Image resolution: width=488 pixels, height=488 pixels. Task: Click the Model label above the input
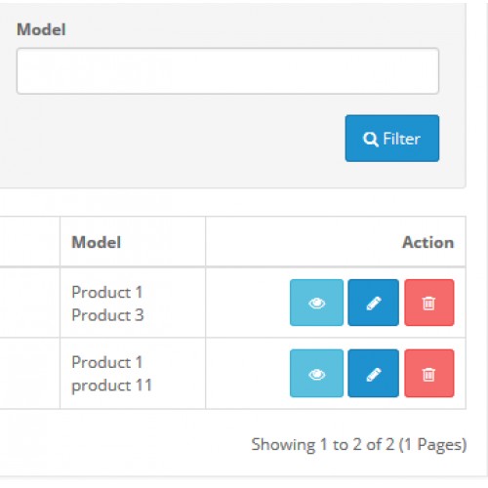(x=41, y=29)
